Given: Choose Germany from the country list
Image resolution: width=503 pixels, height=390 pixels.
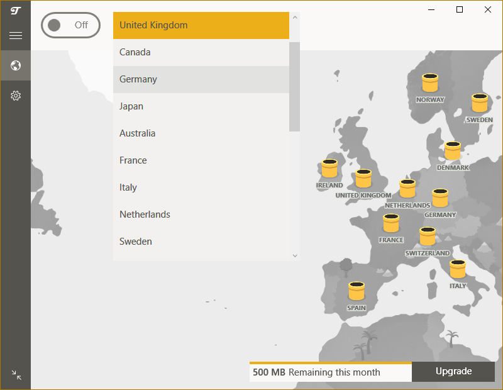Looking at the screenshot, I should 201,79.
